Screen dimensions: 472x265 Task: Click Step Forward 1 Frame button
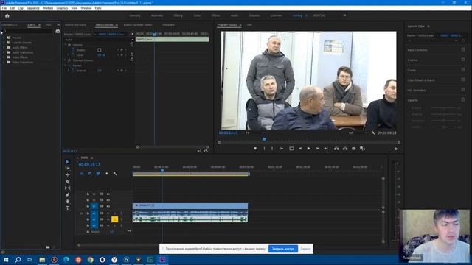tap(317, 149)
